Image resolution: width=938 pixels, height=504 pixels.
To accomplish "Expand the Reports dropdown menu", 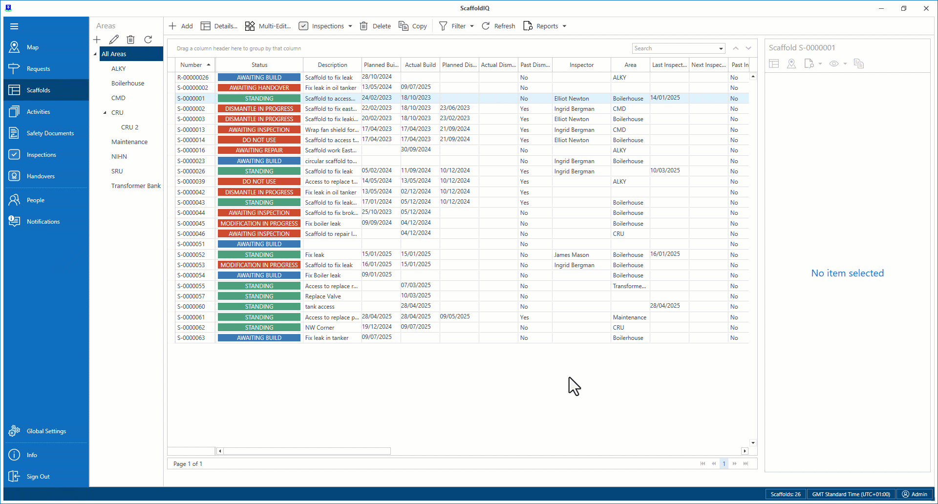I will click(x=564, y=26).
